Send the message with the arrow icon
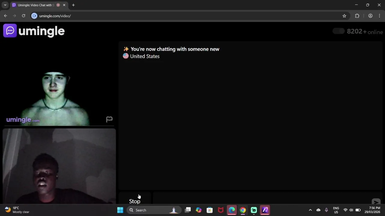Screen dimensions: 385x216 (x=376, y=202)
